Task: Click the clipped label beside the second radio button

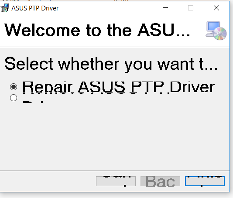Action: [x=33, y=102]
